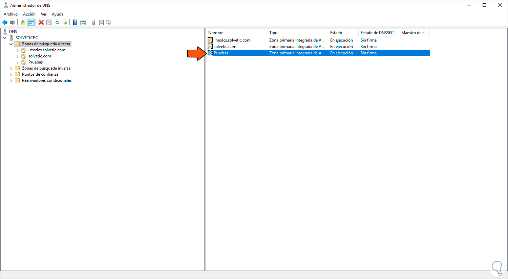Click Tipo cell of _msdcs.solvetic.com row

point(297,40)
